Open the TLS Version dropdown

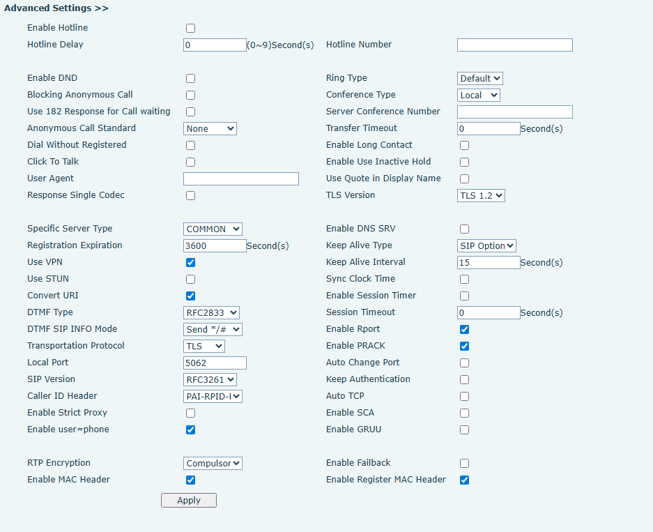pyautogui.click(x=481, y=196)
